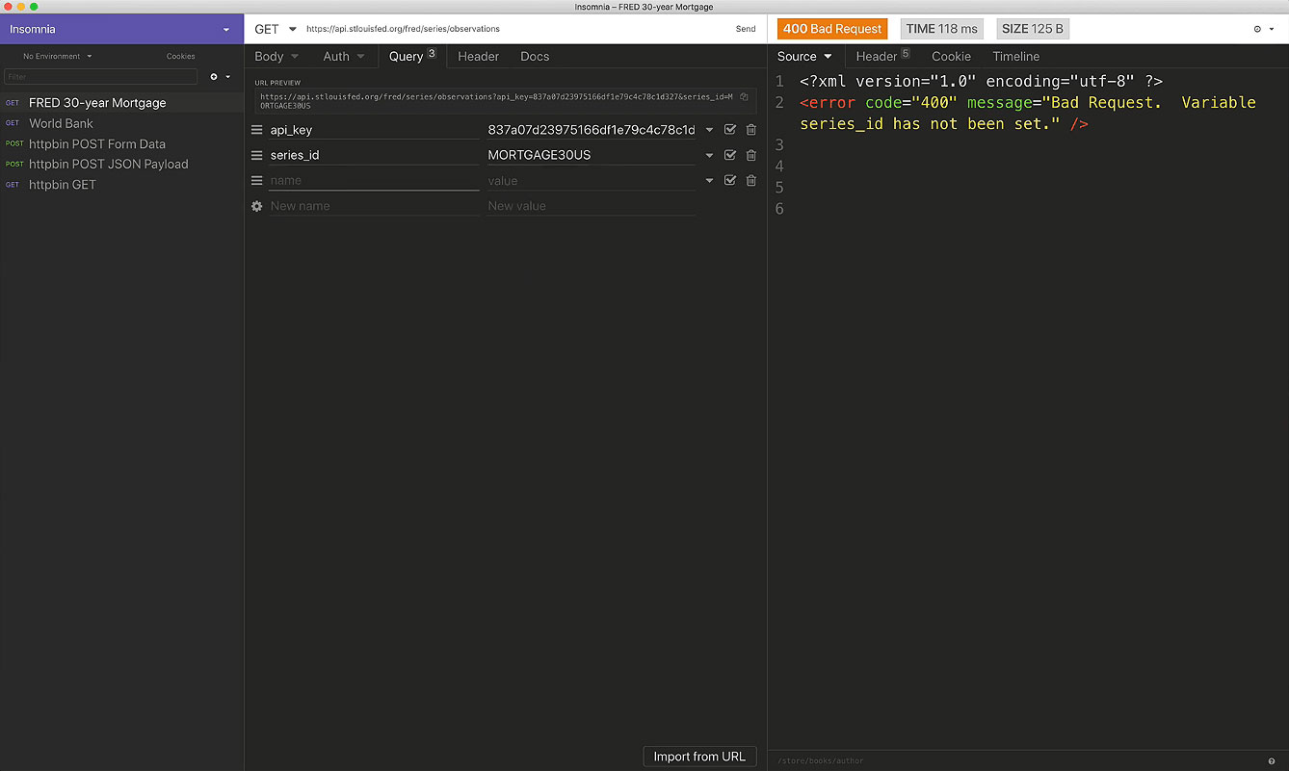Click the sidebar Filter field
This screenshot has height=771, width=1289.
[x=100, y=76]
